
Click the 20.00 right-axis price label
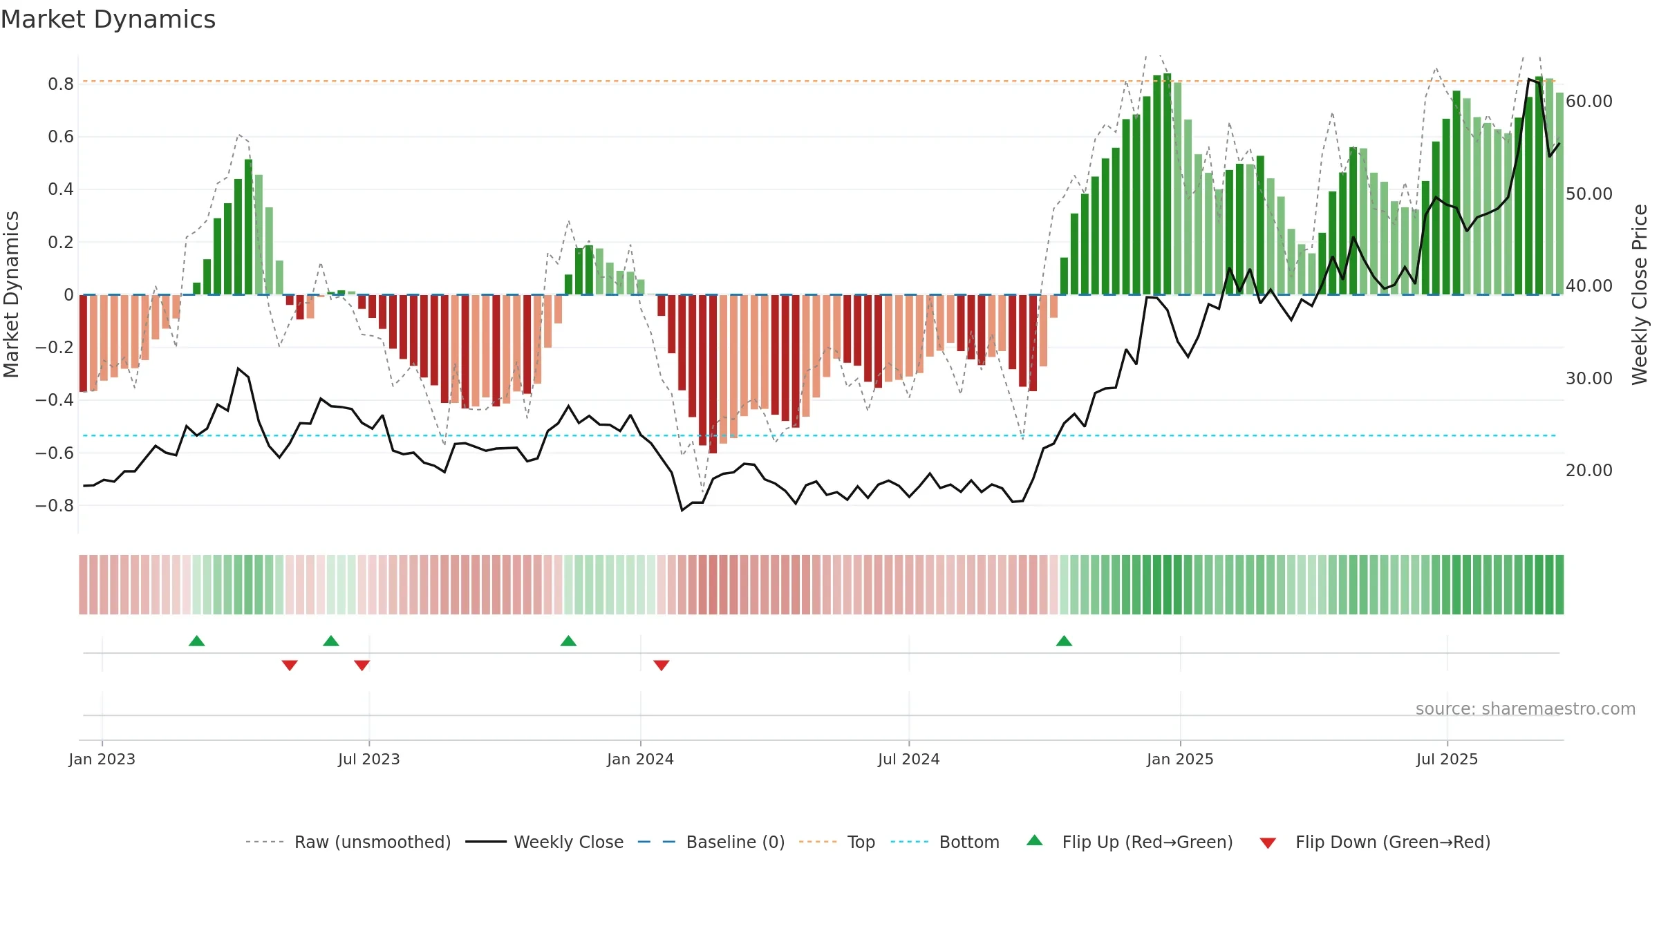[1589, 471]
